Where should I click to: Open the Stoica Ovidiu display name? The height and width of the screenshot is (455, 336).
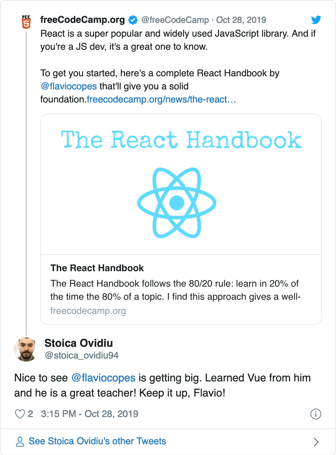(x=79, y=343)
